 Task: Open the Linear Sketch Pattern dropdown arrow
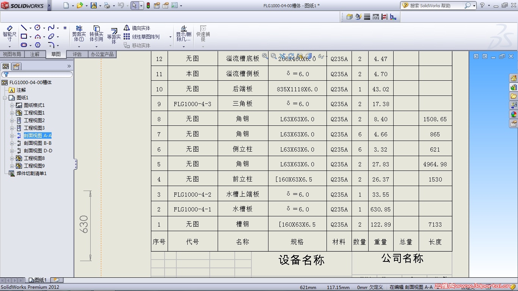(170, 37)
